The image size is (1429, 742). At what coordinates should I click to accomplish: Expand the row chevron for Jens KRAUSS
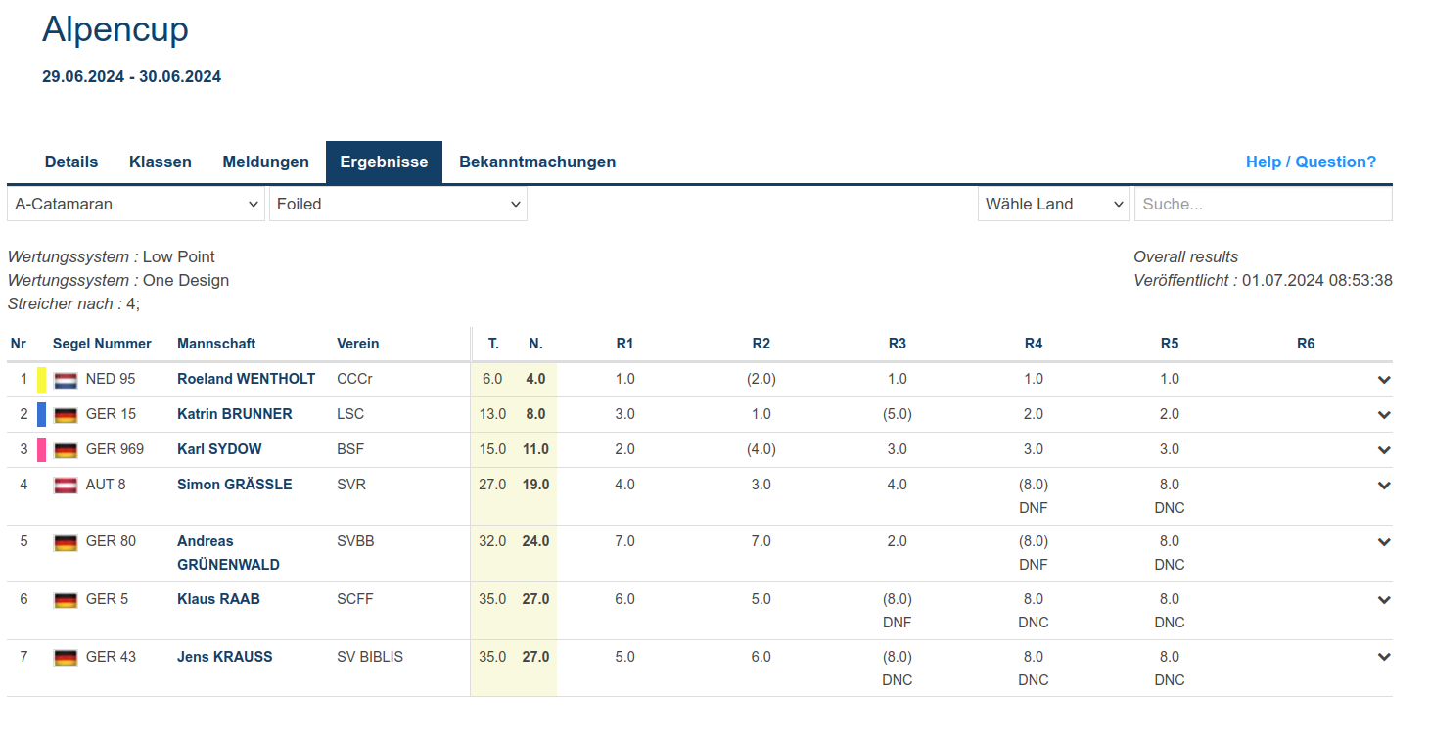click(x=1383, y=658)
